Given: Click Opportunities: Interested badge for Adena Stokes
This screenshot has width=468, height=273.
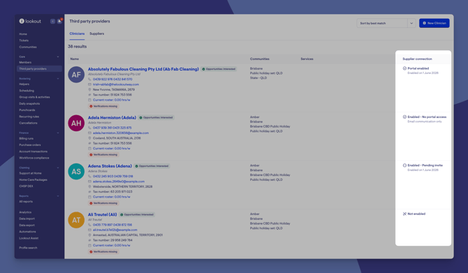Looking at the screenshot, I should [152, 166].
